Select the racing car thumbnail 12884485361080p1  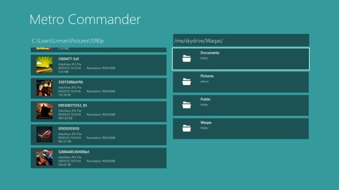tap(44, 158)
